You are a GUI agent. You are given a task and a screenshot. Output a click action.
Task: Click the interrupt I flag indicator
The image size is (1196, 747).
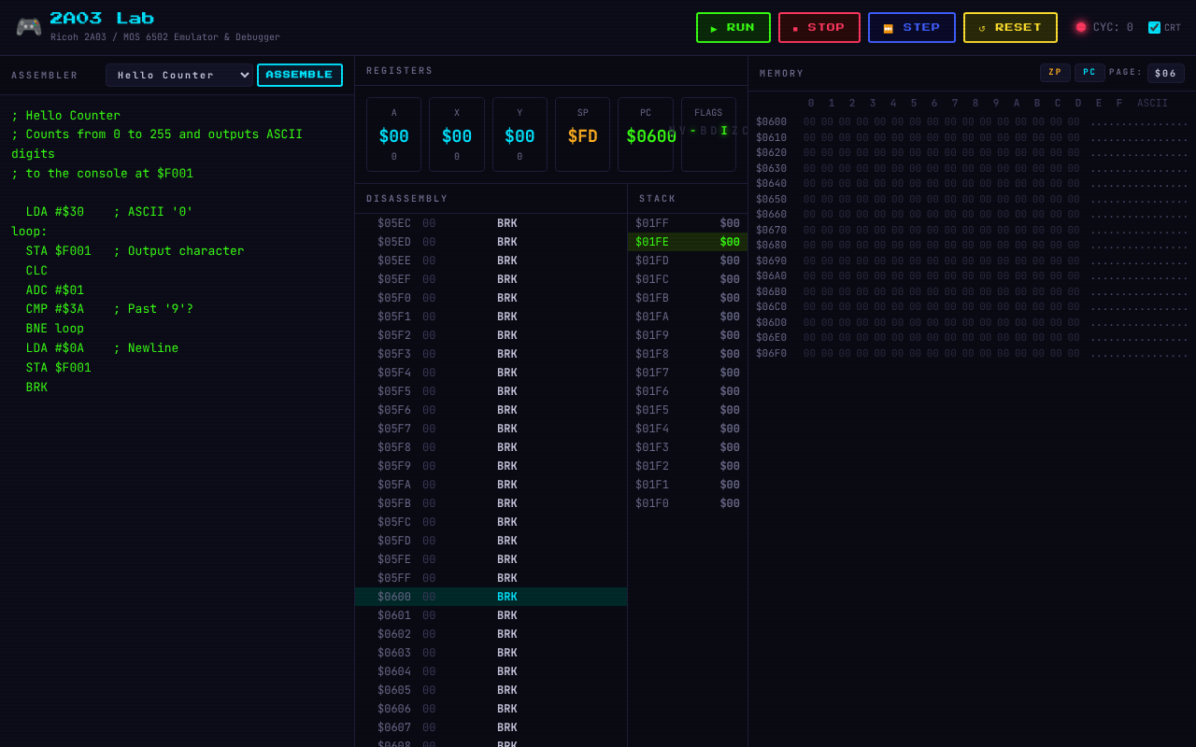pos(723,132)
